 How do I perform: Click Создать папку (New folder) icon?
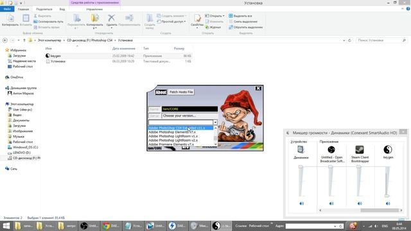click(x=150, y=18)
